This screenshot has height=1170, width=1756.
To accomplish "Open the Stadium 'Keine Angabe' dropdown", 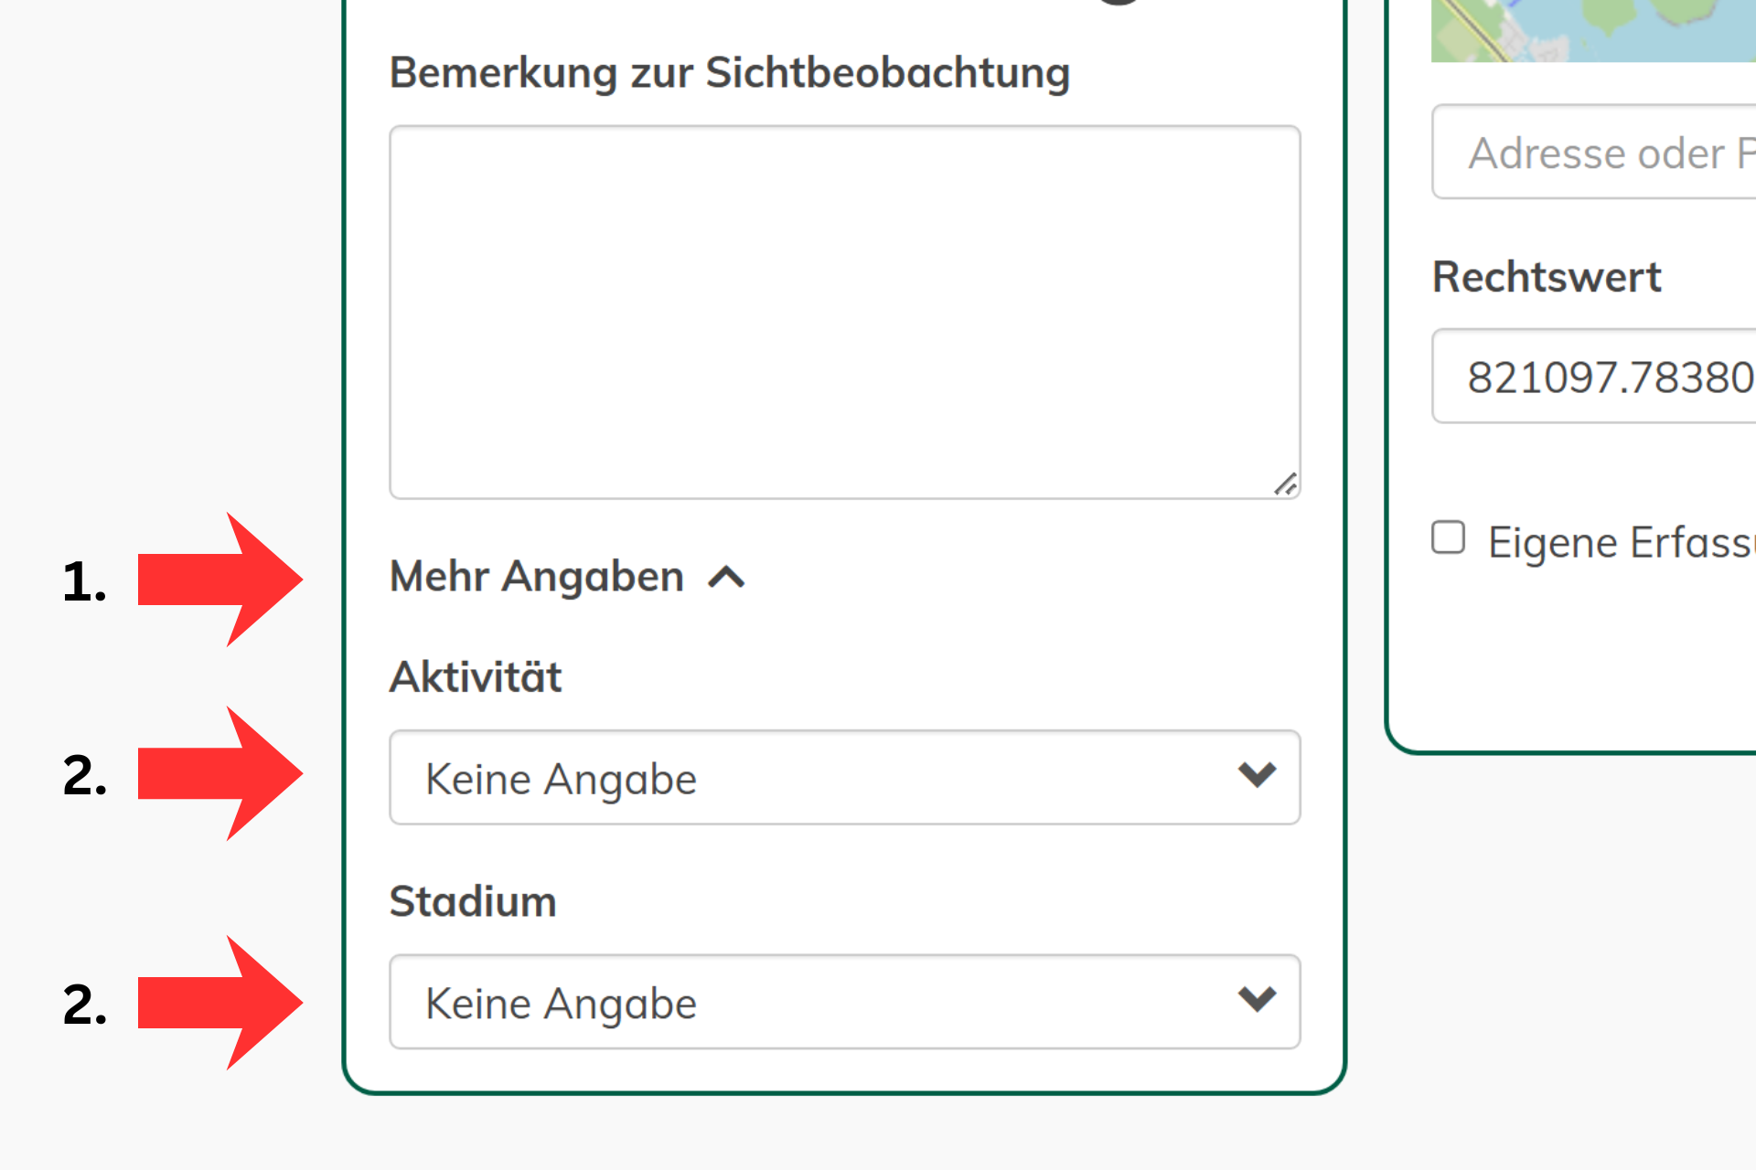I will click(x=843, y=1002).
